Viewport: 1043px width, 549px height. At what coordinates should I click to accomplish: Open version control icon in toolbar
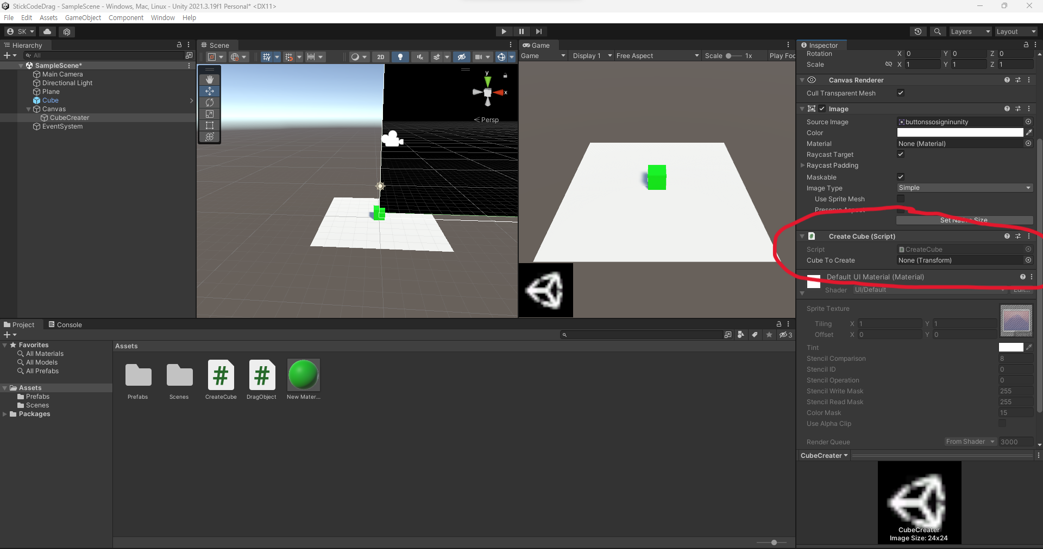click(67, 31)
